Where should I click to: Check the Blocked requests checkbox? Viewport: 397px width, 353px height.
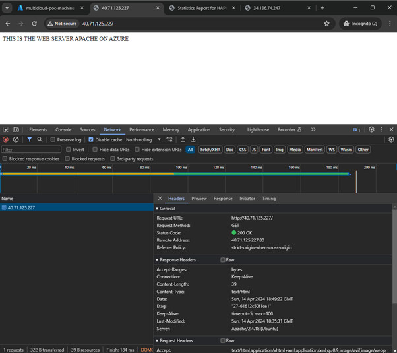(x=67, y=159)
